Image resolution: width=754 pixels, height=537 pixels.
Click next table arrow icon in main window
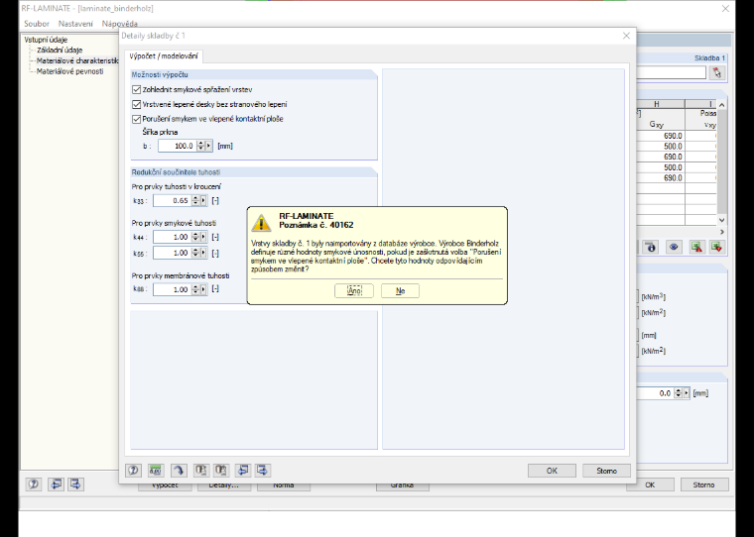[x=75, y=484]
